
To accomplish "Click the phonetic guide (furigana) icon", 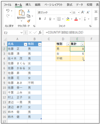I will pos(85,19).
